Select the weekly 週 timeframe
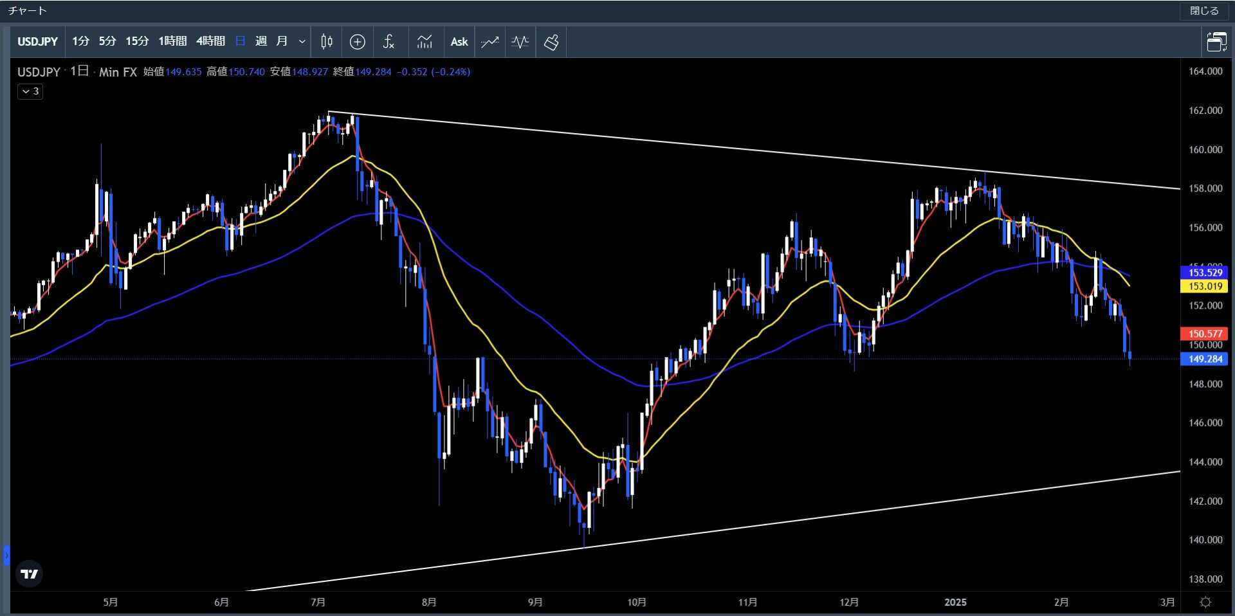Screen dimensions: 1235x616 coord(261,42)
